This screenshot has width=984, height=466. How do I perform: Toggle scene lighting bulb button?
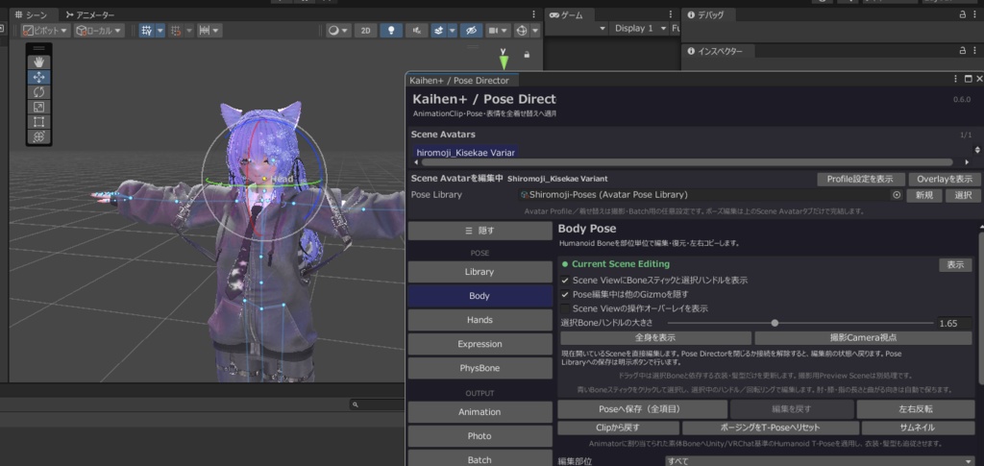(391, 30)
